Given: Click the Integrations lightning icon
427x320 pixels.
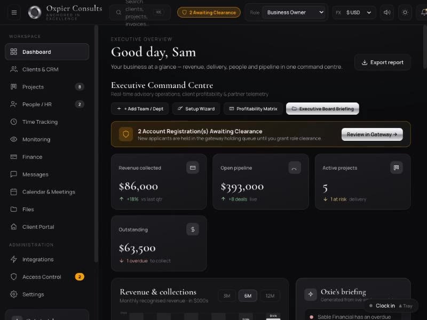Looking at the screenshot, I should pos(14,259).
